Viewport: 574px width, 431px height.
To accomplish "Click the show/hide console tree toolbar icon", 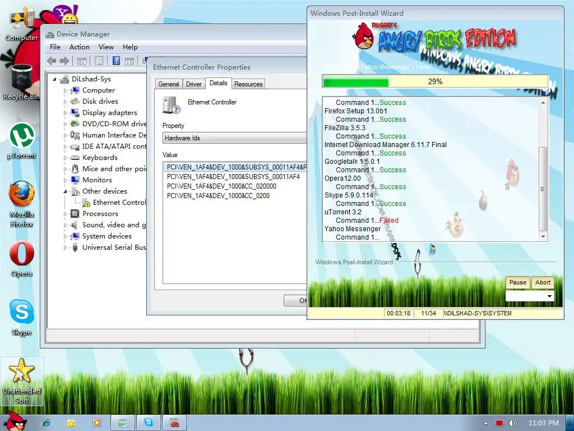I will (82, 61).
